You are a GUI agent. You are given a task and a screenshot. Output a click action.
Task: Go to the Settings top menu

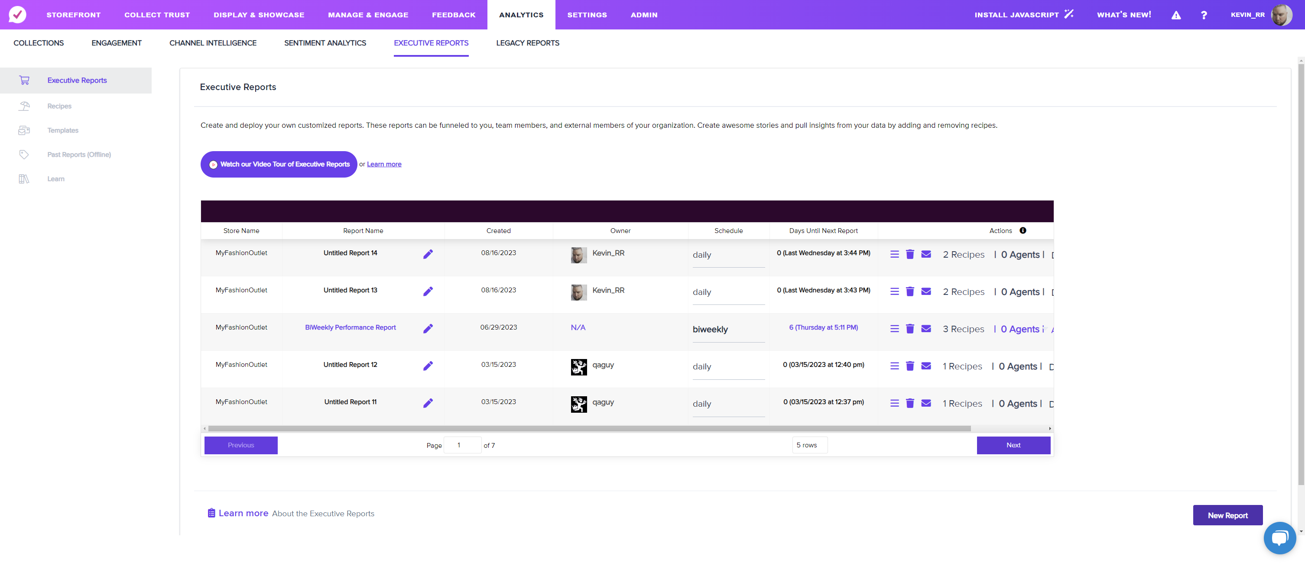point(587,15)
